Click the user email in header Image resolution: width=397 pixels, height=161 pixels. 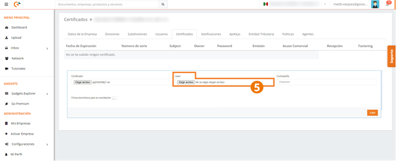click(x=350, y=4)
